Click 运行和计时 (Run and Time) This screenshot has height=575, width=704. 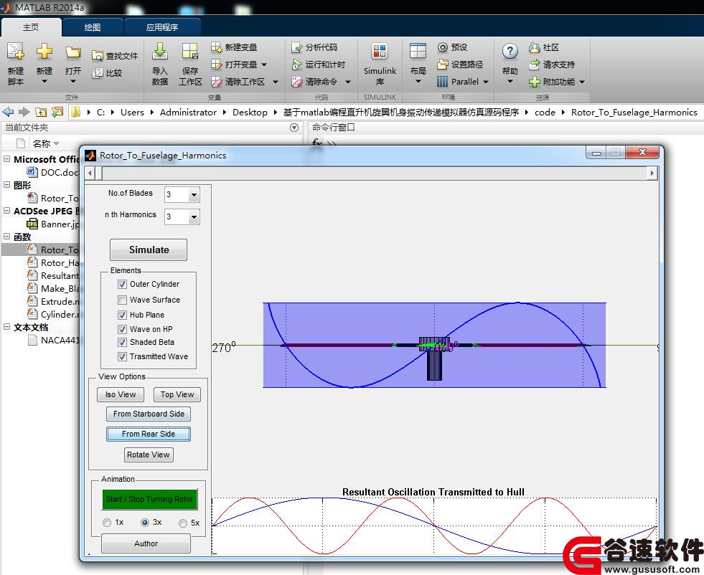click(319, 65)
